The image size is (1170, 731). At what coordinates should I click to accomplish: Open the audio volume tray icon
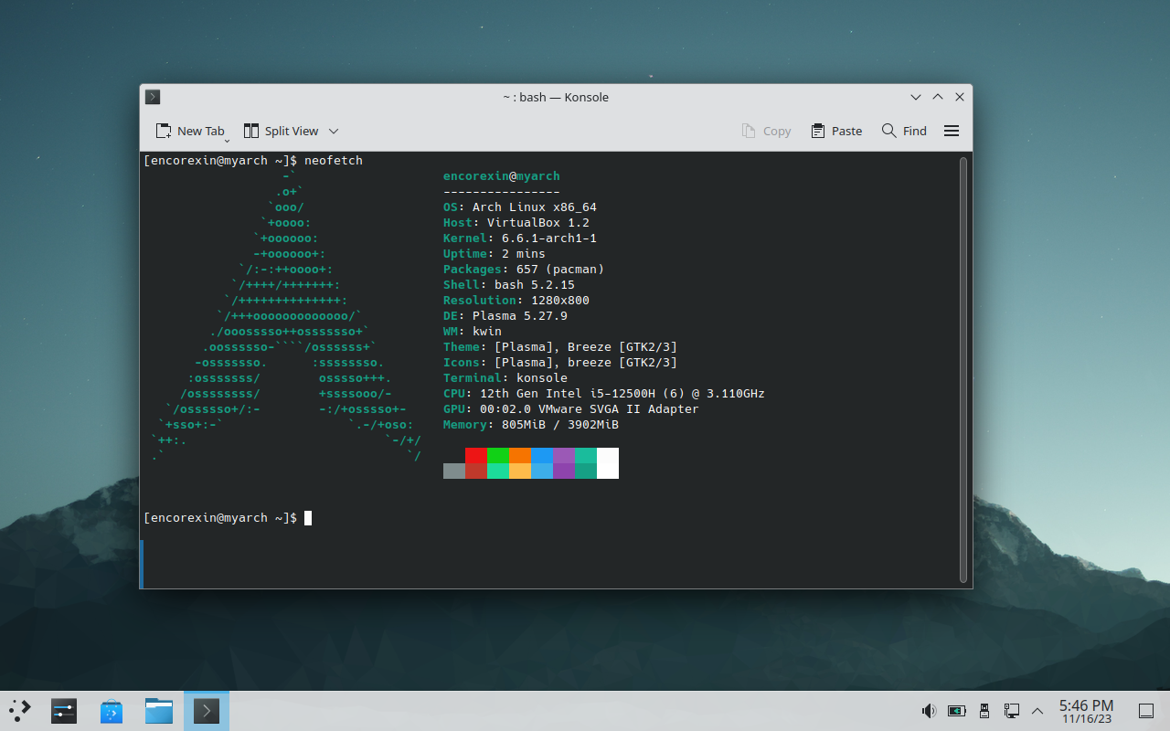(930, 710)
